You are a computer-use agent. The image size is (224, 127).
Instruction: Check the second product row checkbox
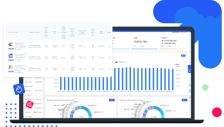point(6,58)
